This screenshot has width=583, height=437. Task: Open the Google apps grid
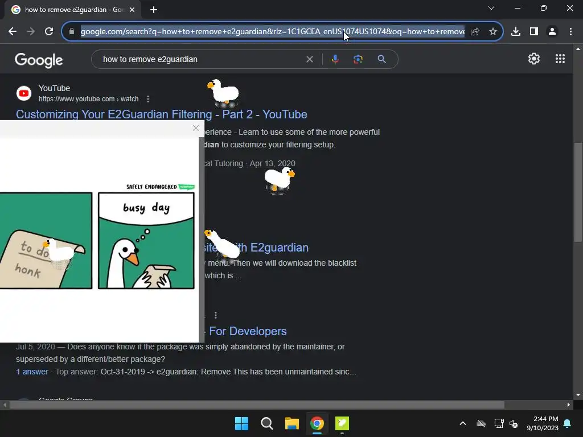point(560,59)
